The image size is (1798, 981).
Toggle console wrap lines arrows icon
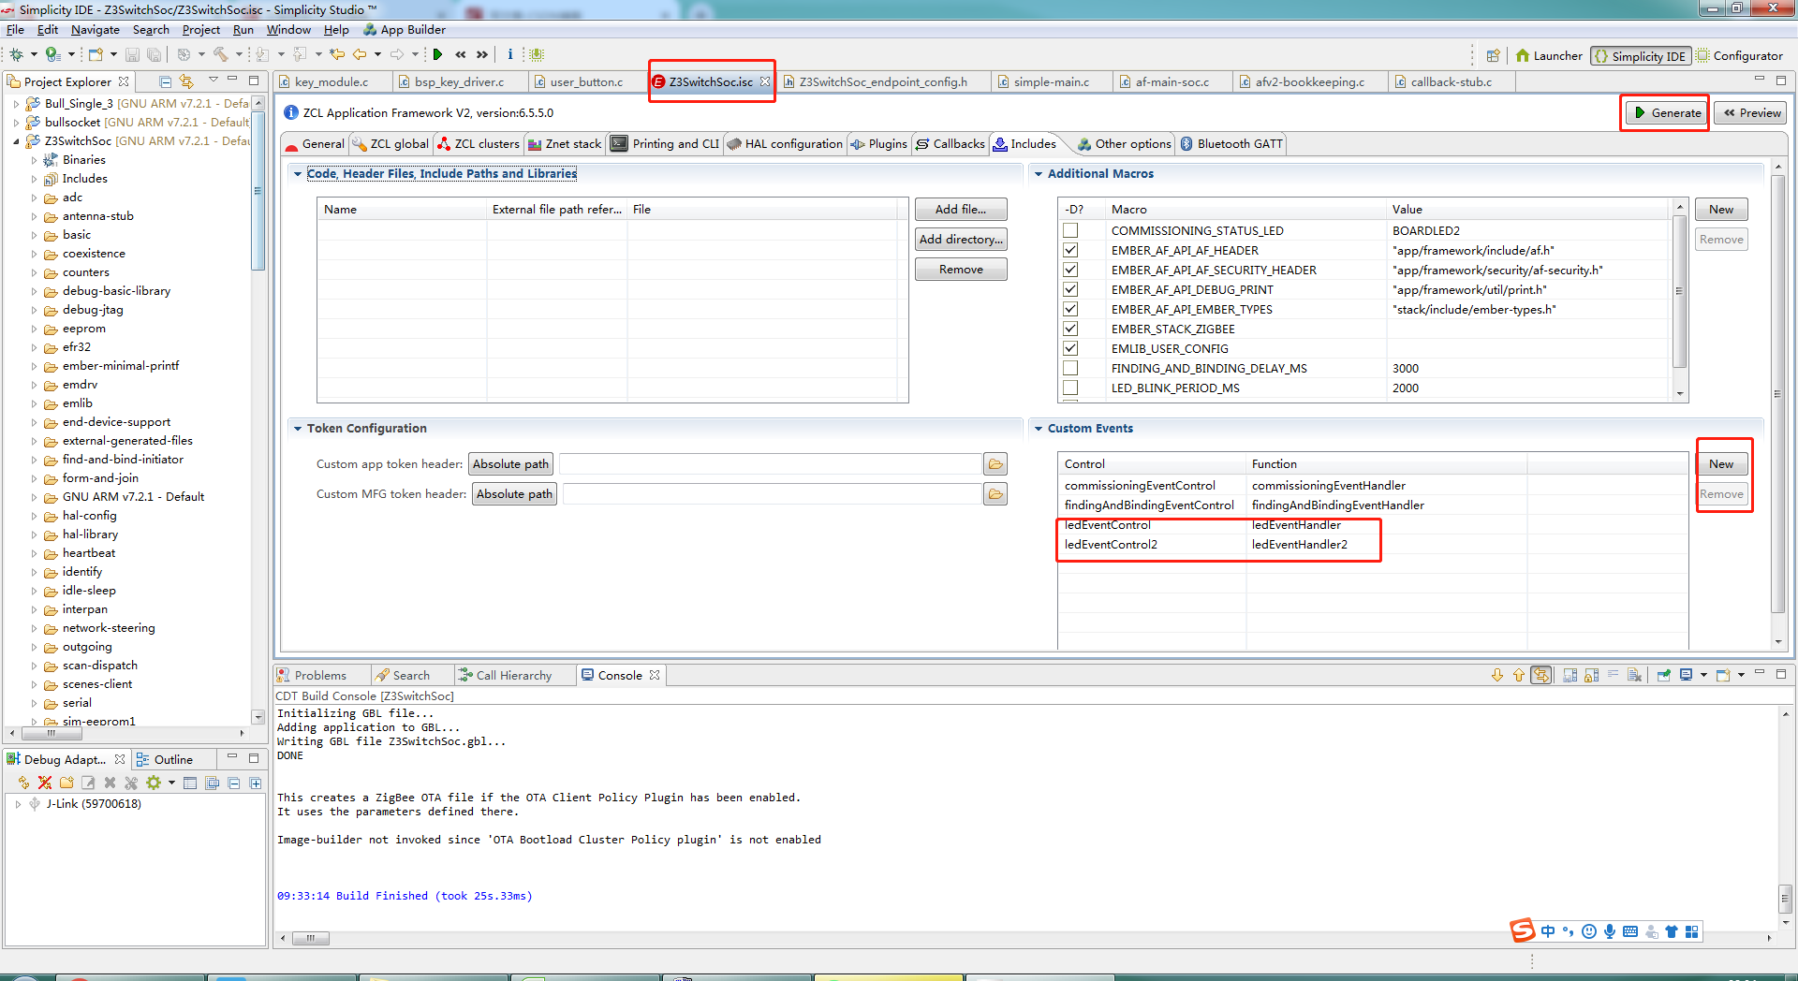point(1540,675)
